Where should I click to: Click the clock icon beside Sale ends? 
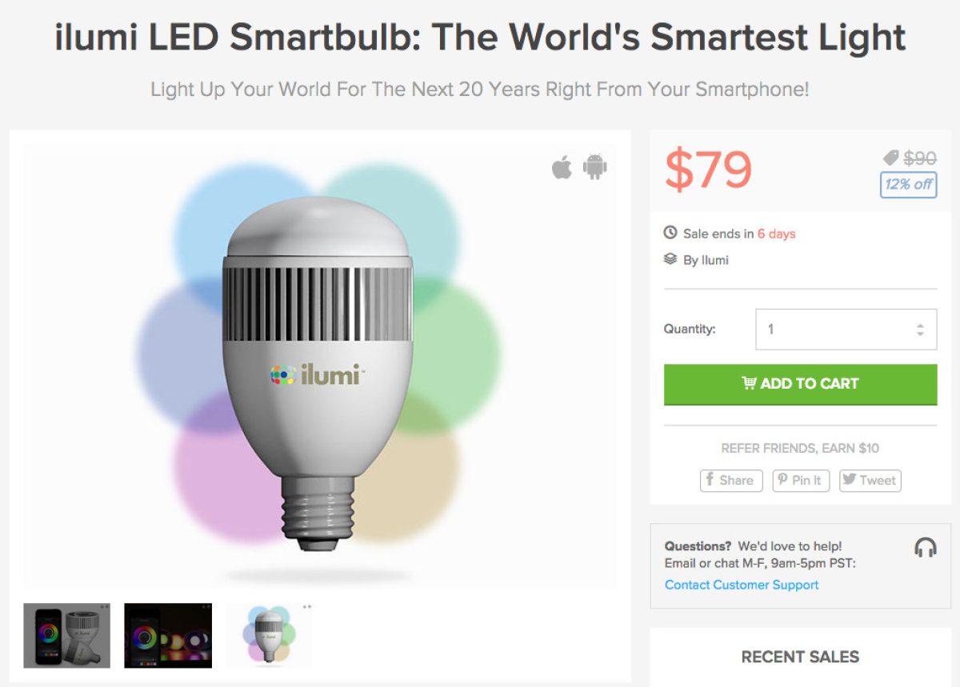point(670,234)
